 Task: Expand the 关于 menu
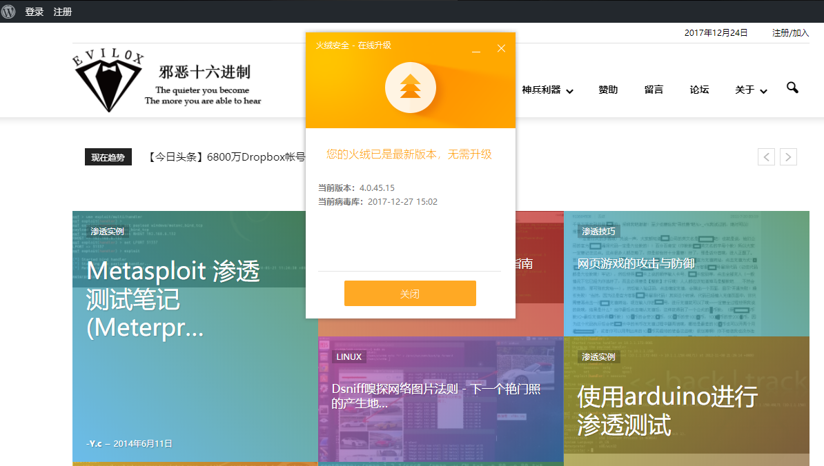751,90
